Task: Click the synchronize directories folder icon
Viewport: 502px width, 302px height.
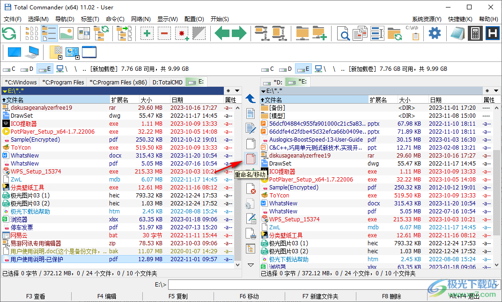Action: 394,33
